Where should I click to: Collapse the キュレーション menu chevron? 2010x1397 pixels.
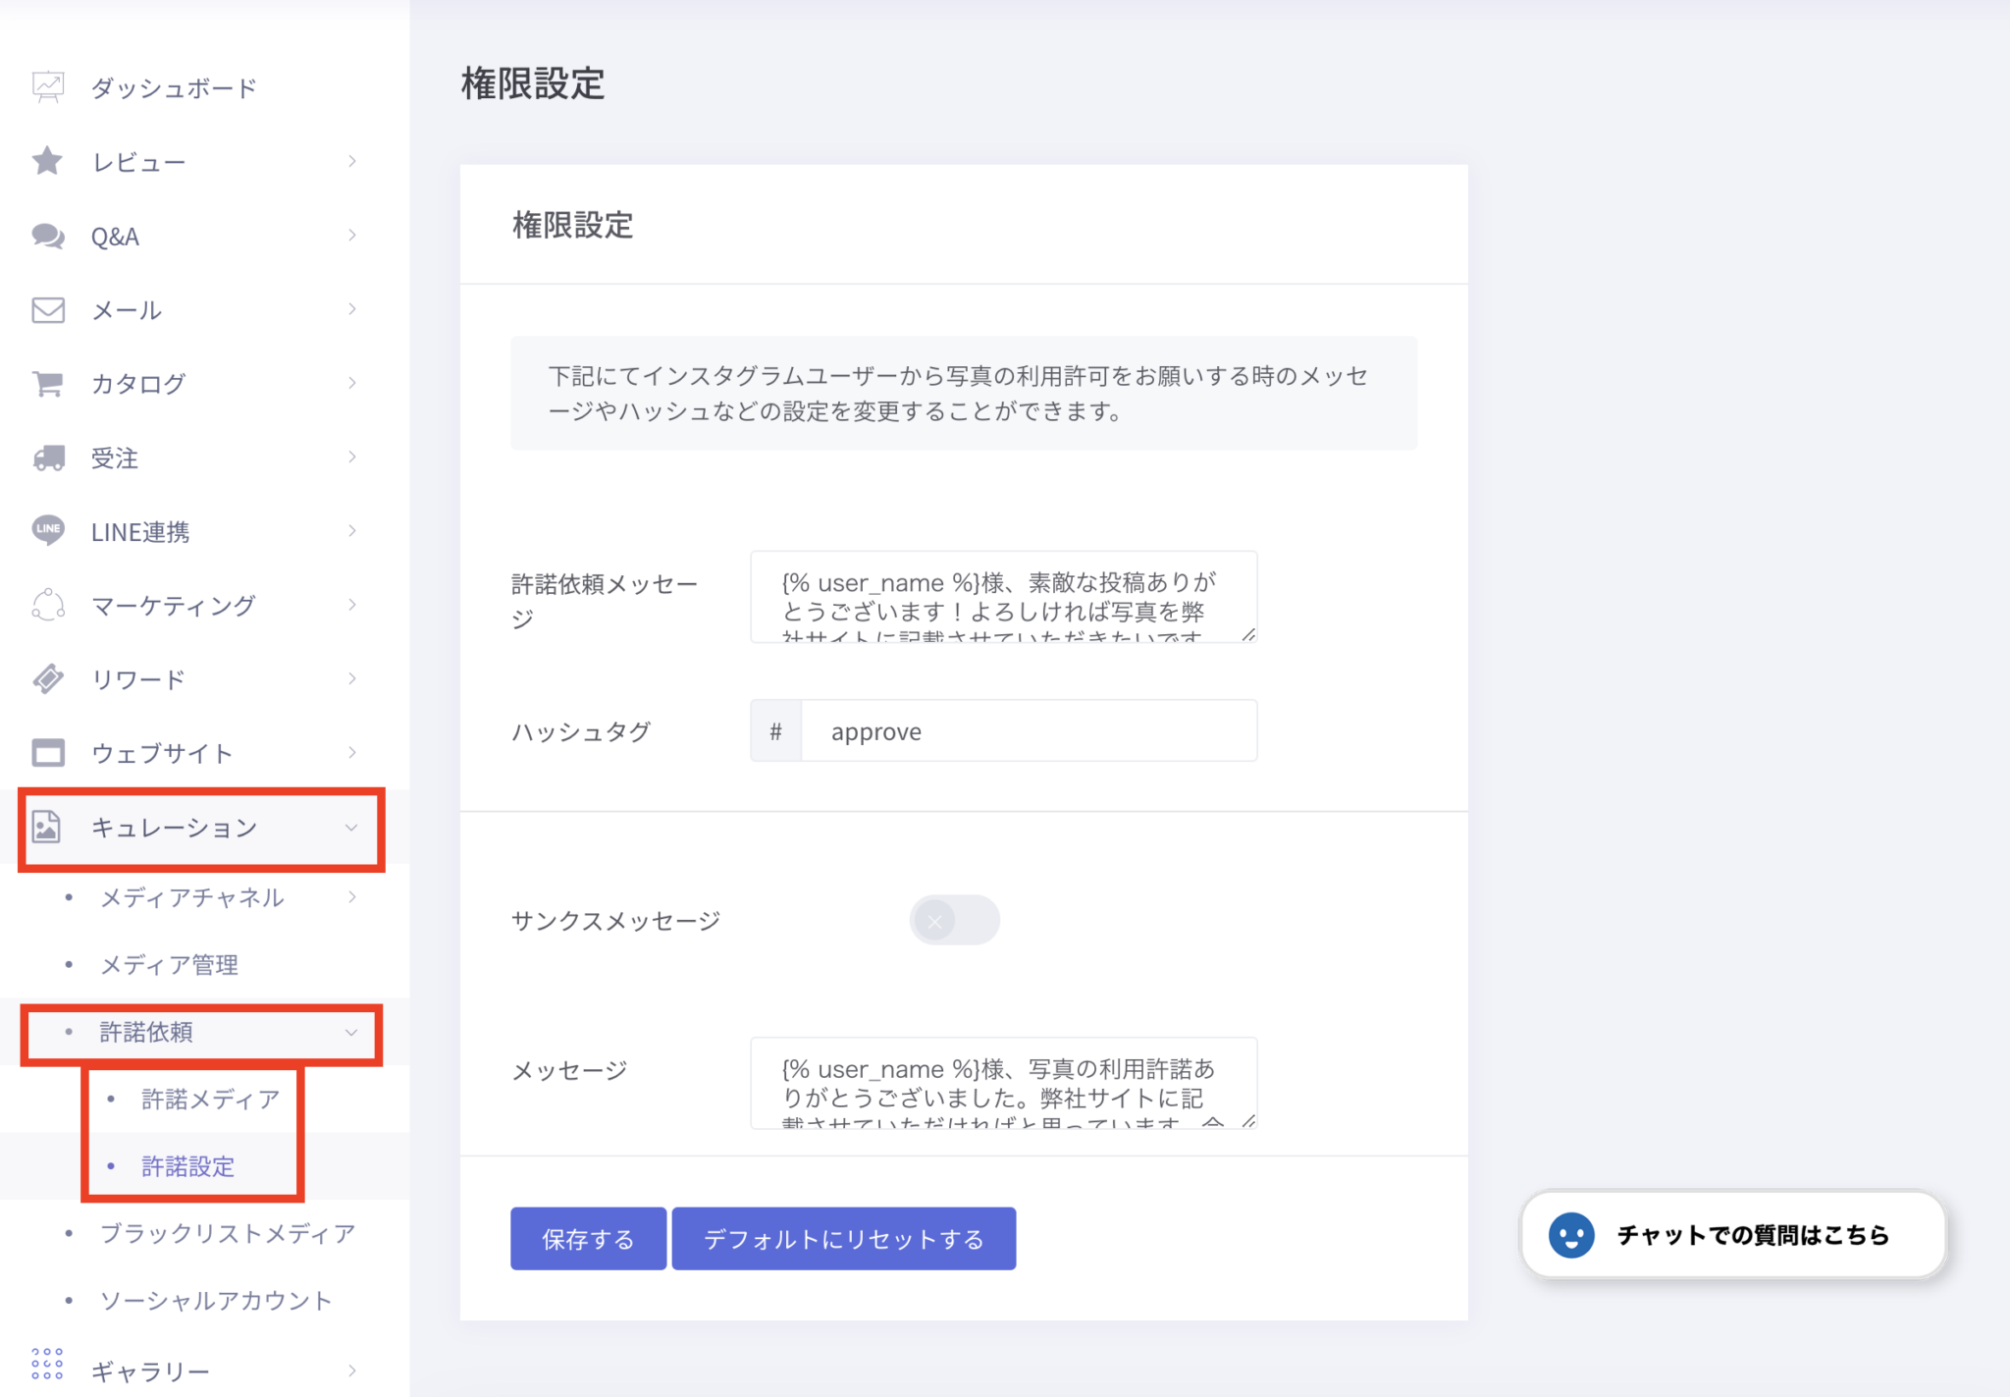click(351, 828)
